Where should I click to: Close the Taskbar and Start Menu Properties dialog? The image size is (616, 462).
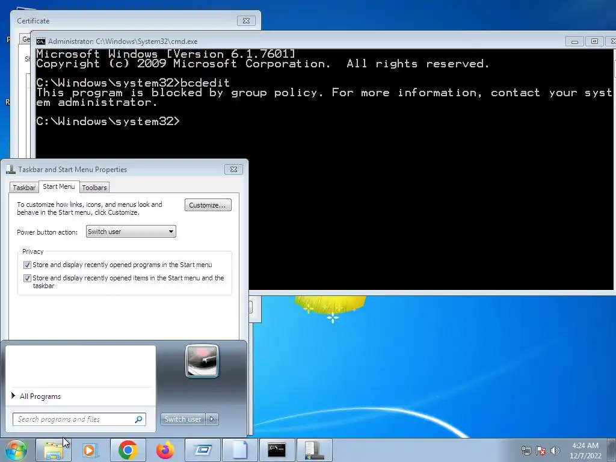[x=233, y=169]
